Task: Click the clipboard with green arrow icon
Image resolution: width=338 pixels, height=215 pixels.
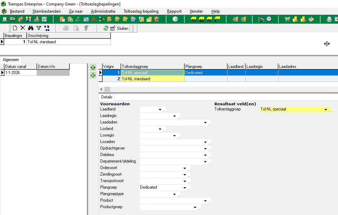Action: pos(109,20)
